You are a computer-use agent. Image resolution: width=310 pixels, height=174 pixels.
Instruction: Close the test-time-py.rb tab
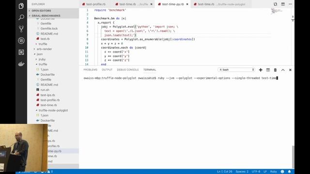tap(187, 4)
